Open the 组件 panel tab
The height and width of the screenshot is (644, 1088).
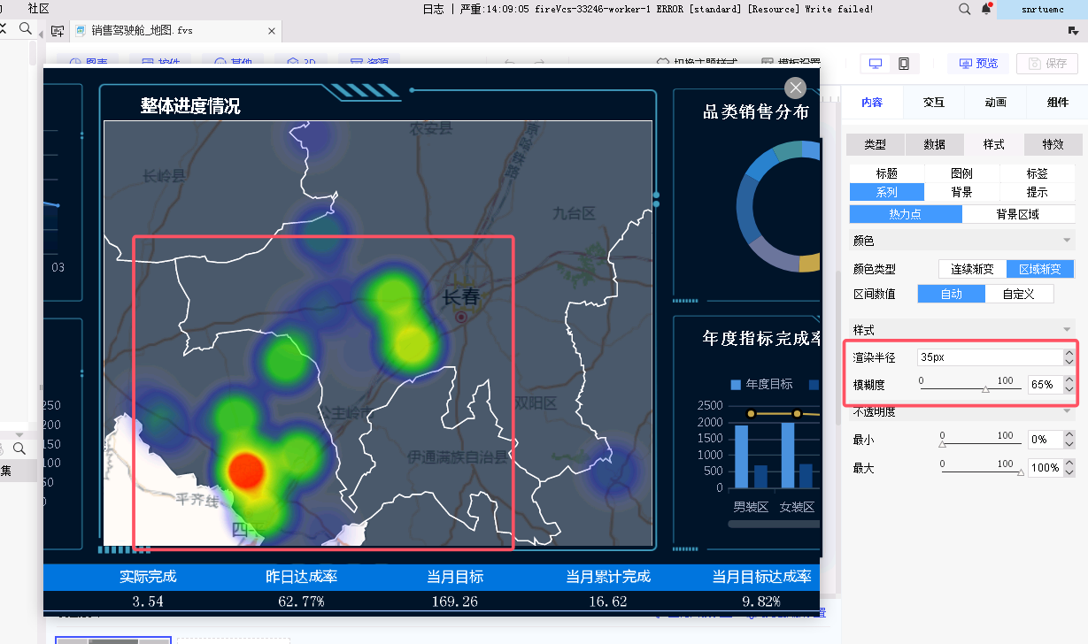[x=1058, y=103]
